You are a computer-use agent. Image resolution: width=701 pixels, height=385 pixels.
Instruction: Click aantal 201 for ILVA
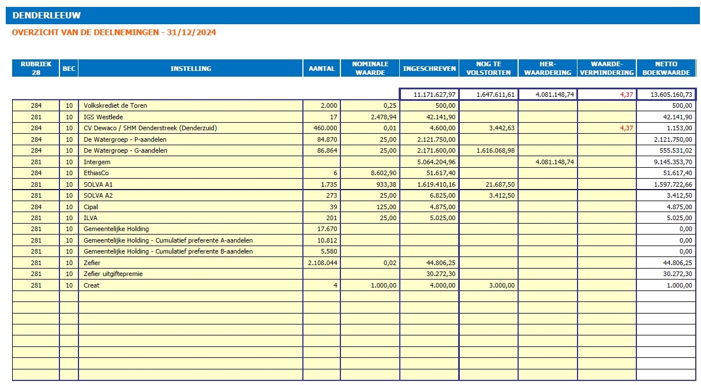(x=322, y=218)
